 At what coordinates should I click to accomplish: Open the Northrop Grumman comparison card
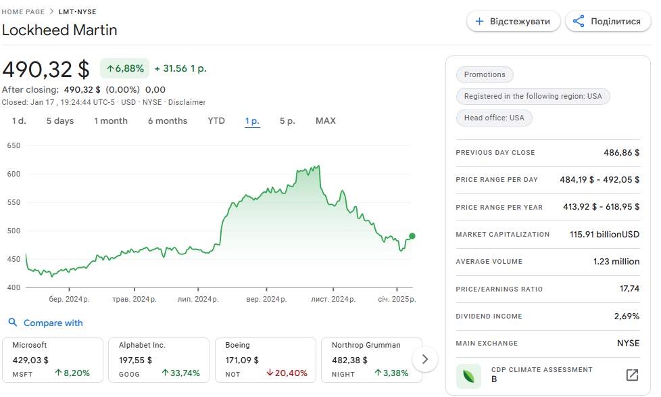[372, 360]
